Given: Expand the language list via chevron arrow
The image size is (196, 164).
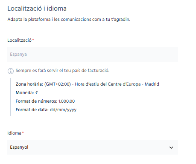Looking at the screenshot, I should 171,147.
